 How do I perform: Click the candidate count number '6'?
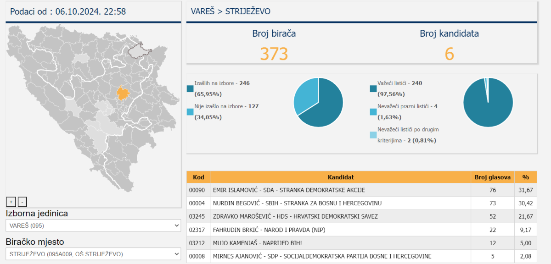coord(449,54)
